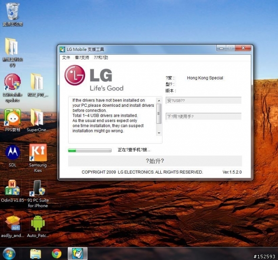
Task: Launch Google Chrome from the taskbar
Action: pos(56,253)
